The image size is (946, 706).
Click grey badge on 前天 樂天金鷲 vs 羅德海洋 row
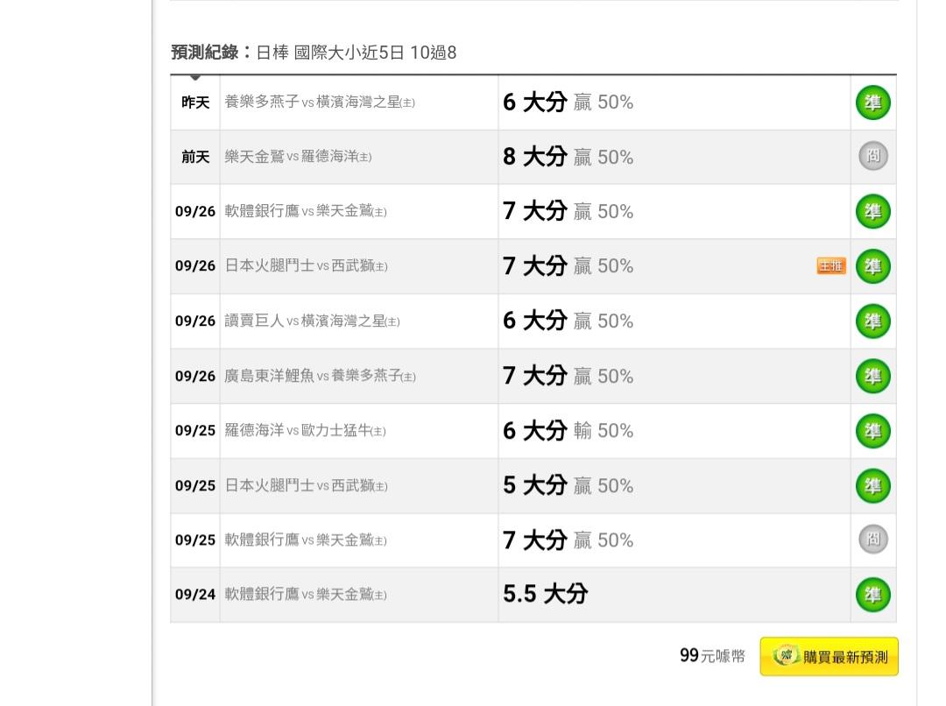(872, 157)
